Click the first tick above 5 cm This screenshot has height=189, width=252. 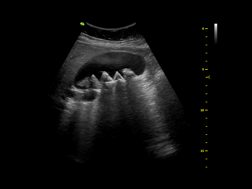(x=206, y=61)
